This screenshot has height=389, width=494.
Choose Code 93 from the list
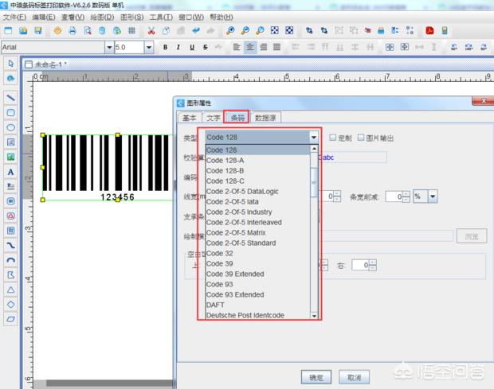(x=257, y=284)
